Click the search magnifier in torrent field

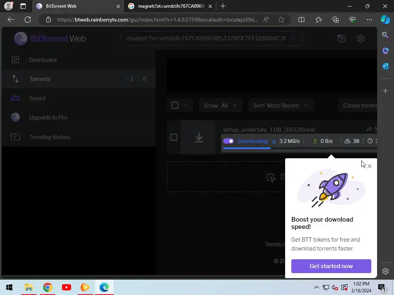coord(293,38)
